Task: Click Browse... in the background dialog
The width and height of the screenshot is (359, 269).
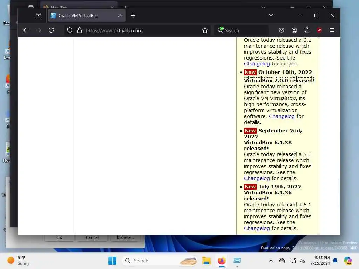Action: coord(125,237)
